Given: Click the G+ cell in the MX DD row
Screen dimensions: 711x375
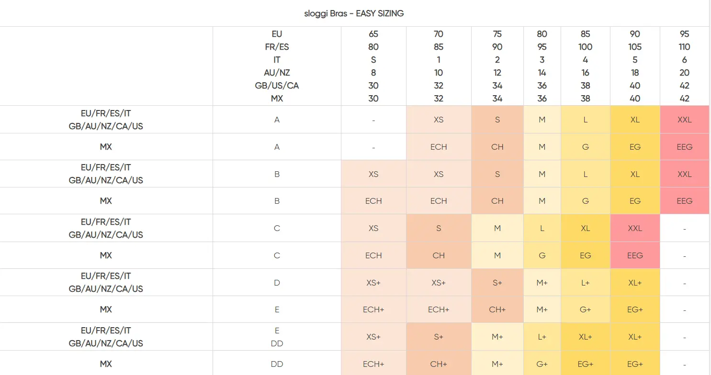Looking at the screenshot, I should point(542,364).
